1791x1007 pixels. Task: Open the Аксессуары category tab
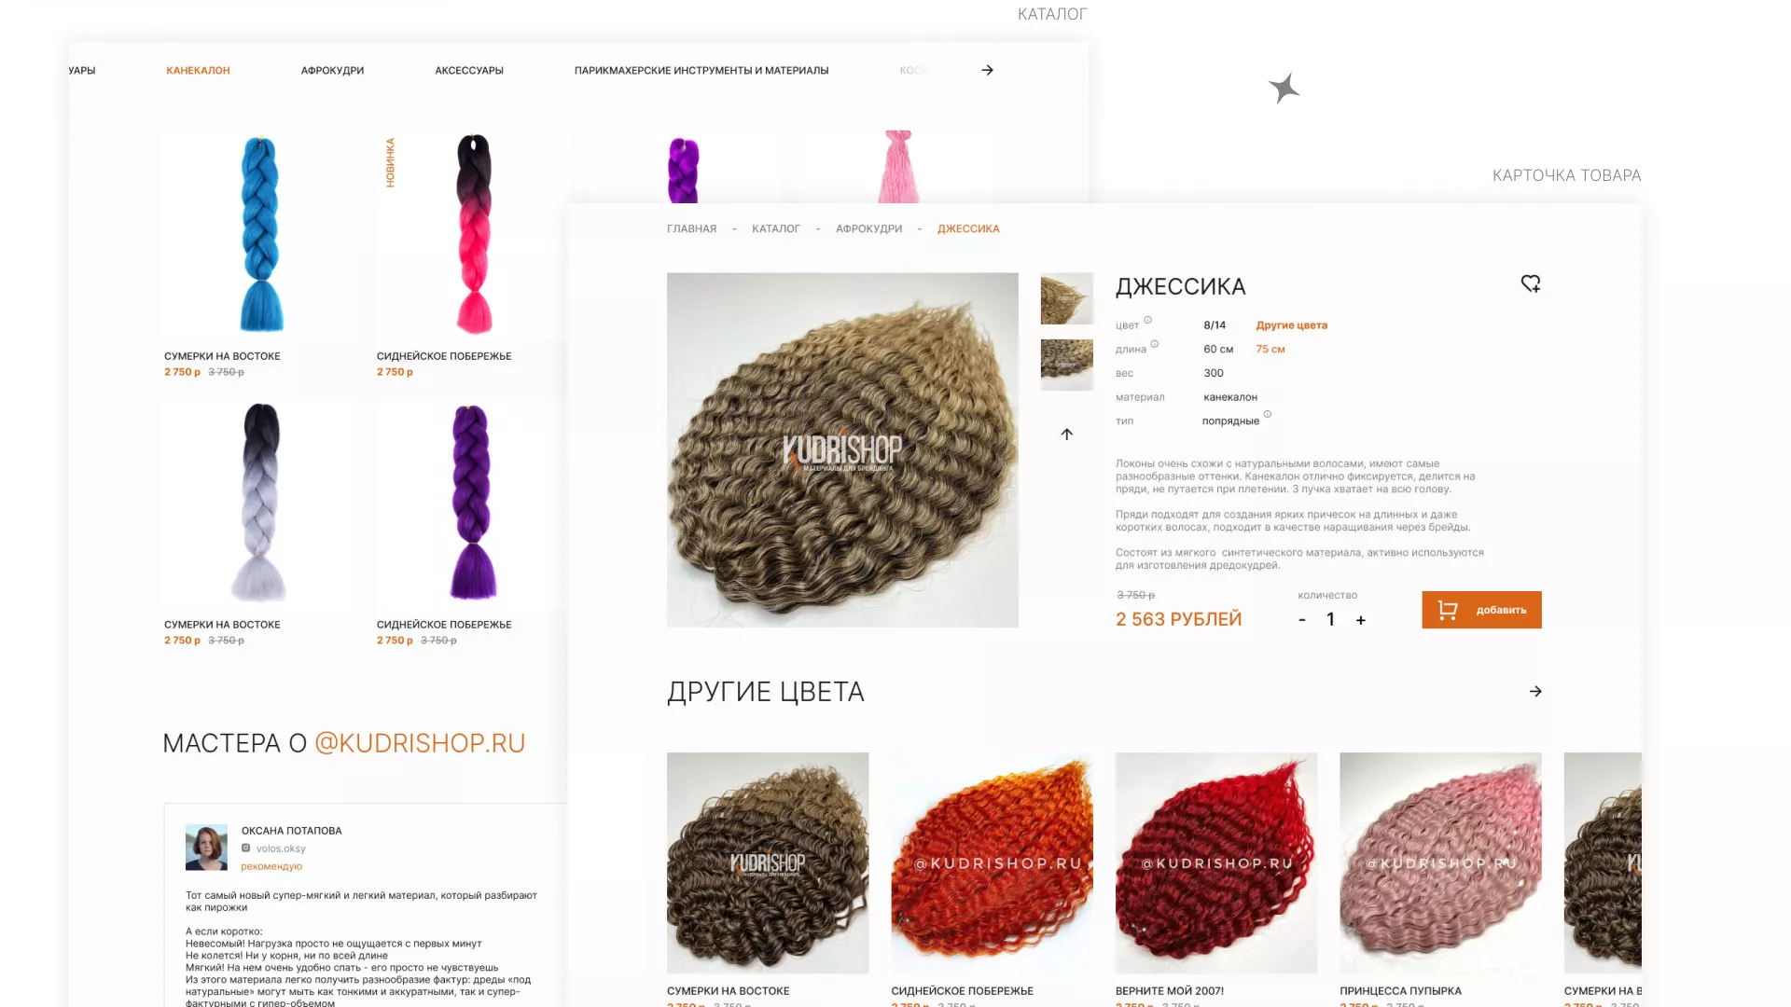(469, 71)
